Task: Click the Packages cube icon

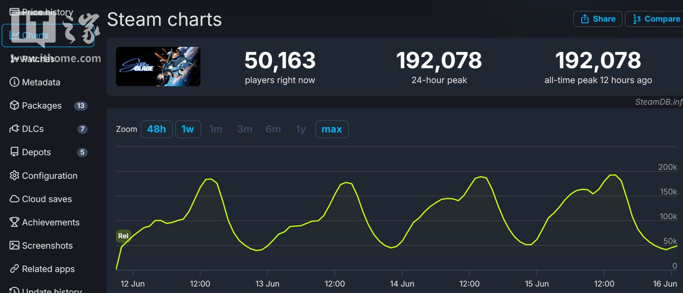Action: click(14, 105)
